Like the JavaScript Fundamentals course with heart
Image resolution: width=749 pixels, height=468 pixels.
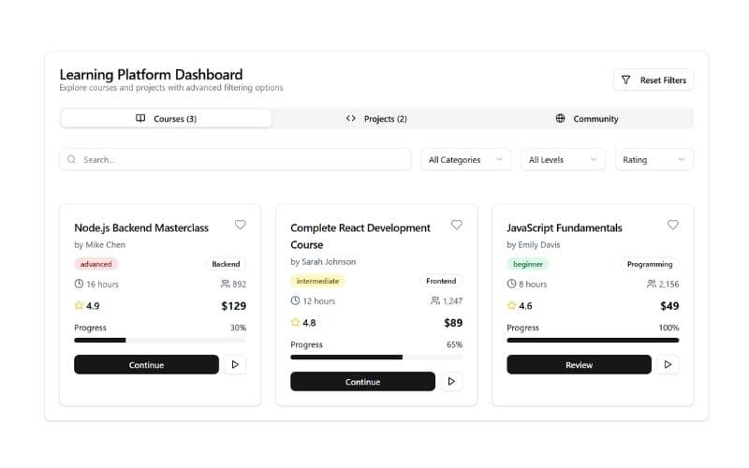672,225
